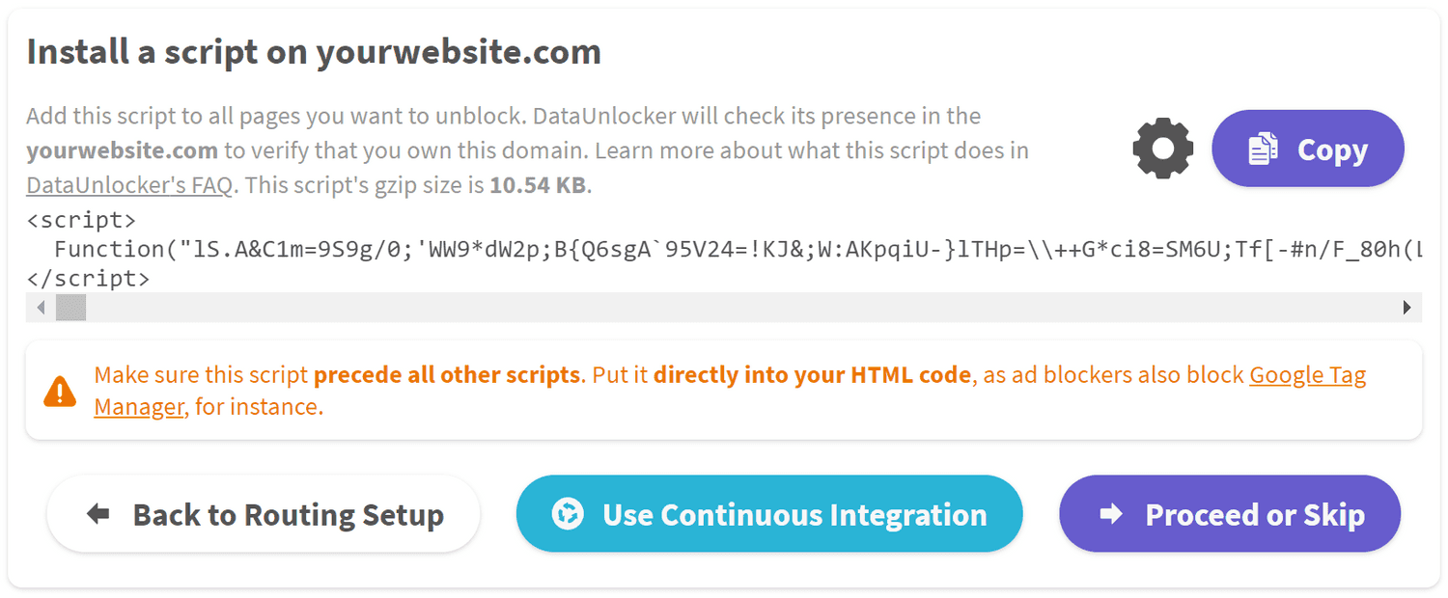
Task: Open DataUnlocker's FAQ link
Action: pos(127,184)
